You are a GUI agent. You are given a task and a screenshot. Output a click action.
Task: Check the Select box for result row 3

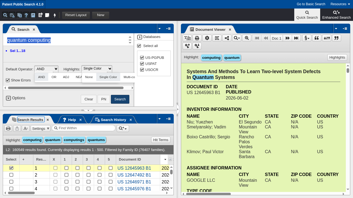pos(11,182)
